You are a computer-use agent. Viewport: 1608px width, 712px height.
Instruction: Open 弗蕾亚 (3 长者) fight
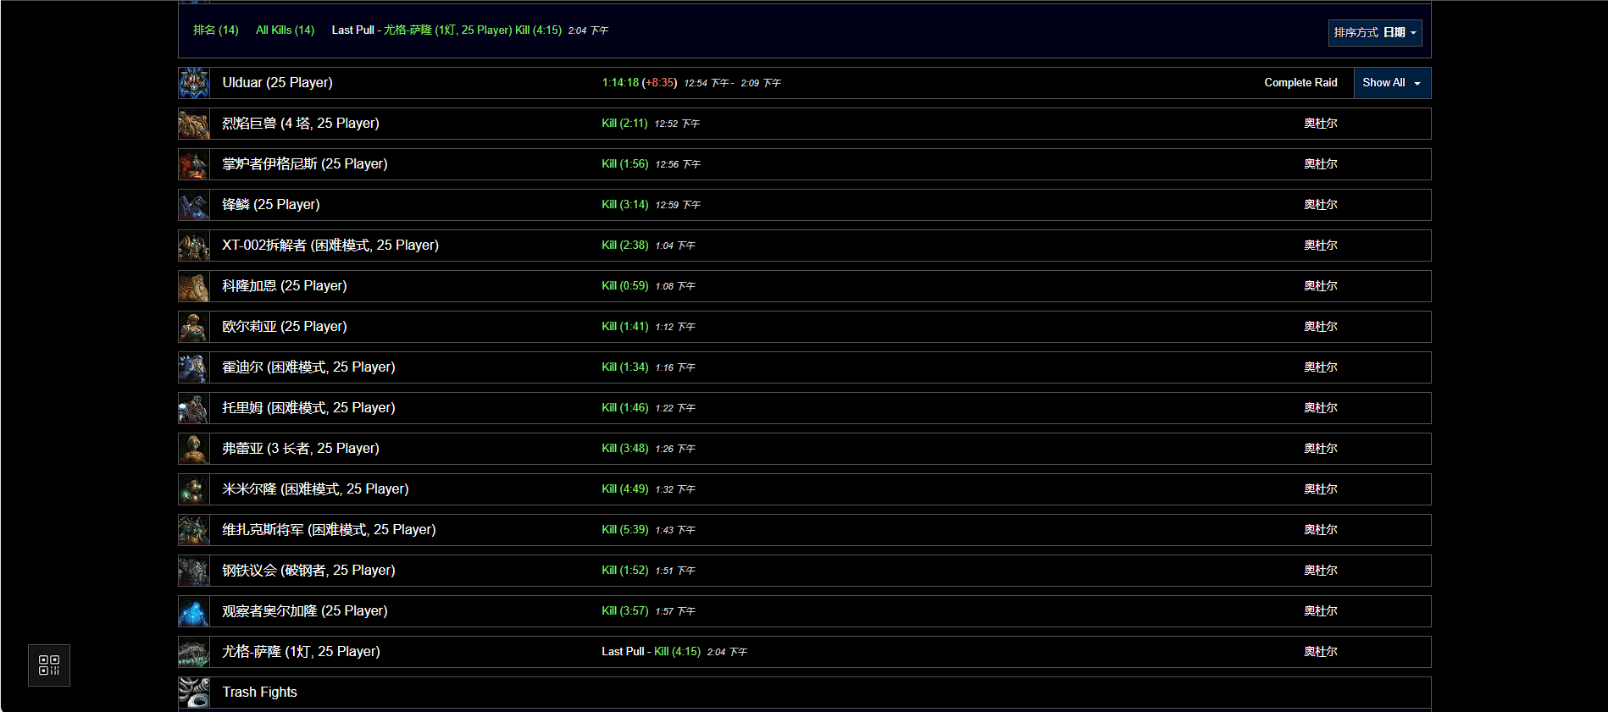301,449
